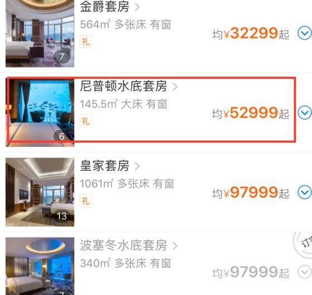Expand price options for 金爵套房

pyautogui.click(x=304, y=34)
